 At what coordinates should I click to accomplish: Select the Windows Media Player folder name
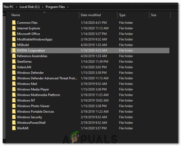(x=33, y=89)
